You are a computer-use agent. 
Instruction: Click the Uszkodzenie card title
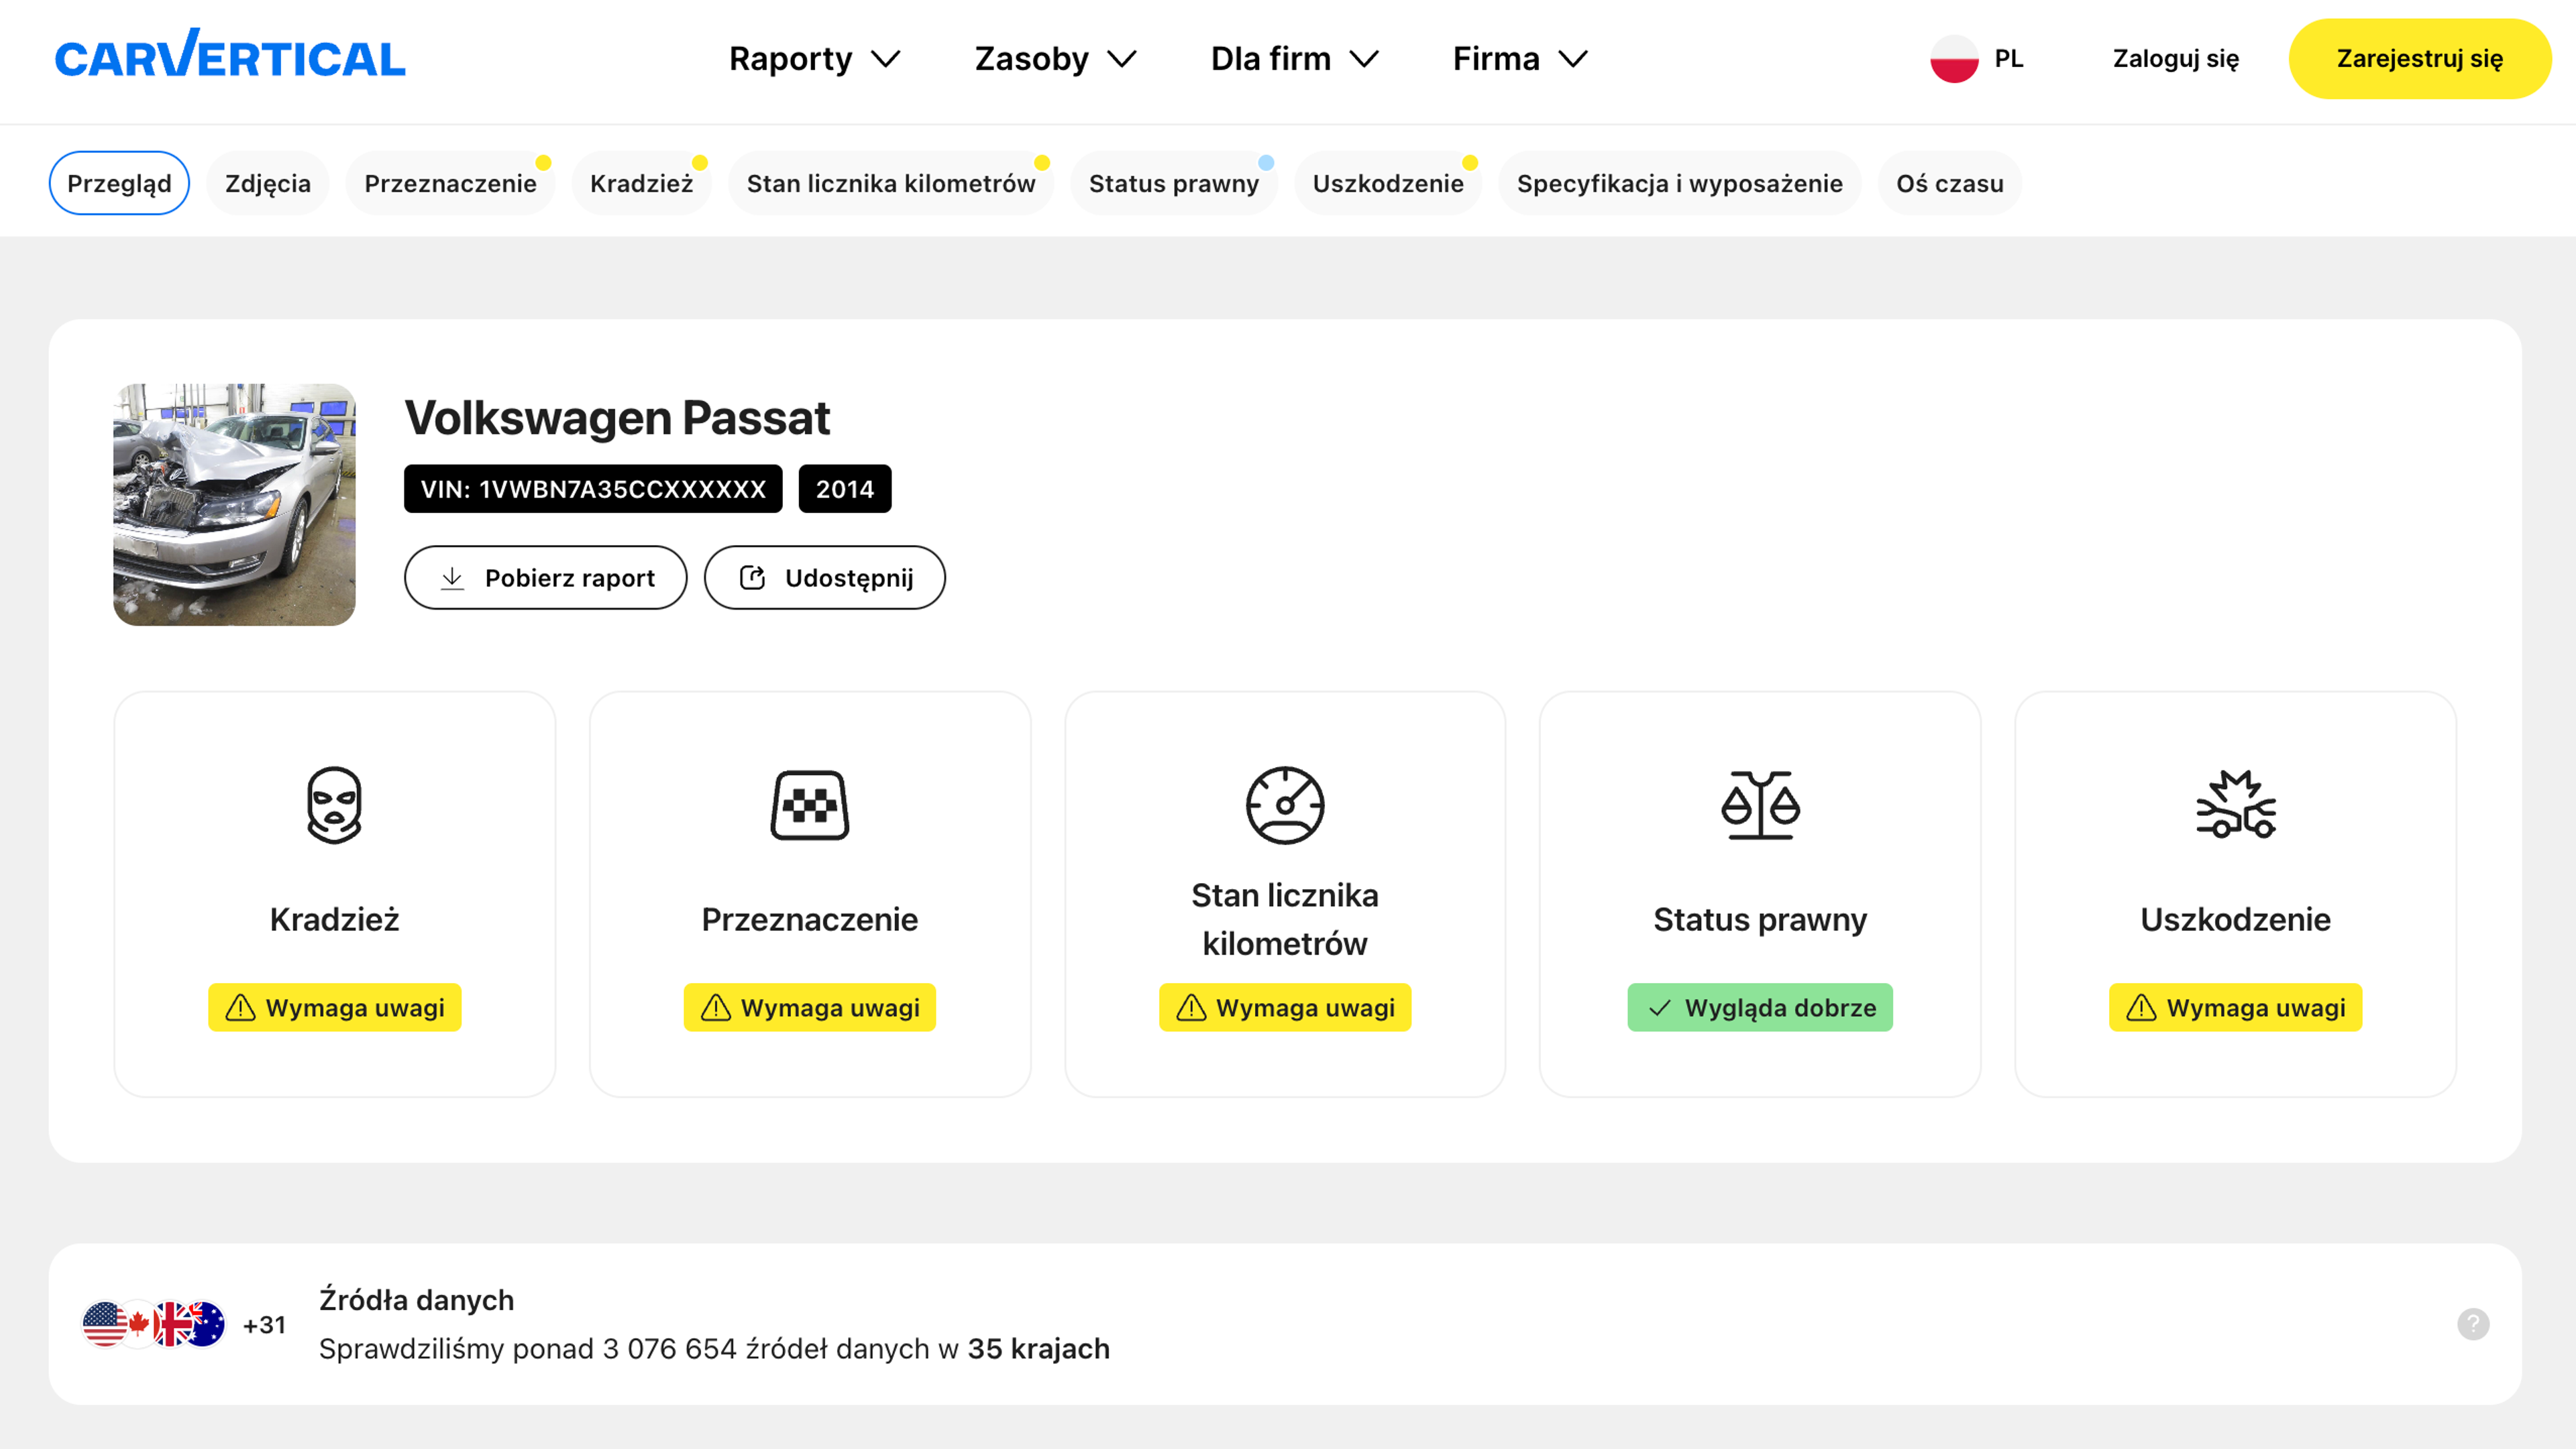(2235, 919)
